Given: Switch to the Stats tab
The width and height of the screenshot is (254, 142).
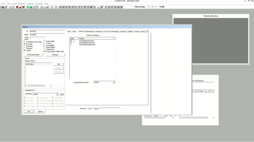Looking at the screenshot, I should pyautogui.click(x=74, y=32).
